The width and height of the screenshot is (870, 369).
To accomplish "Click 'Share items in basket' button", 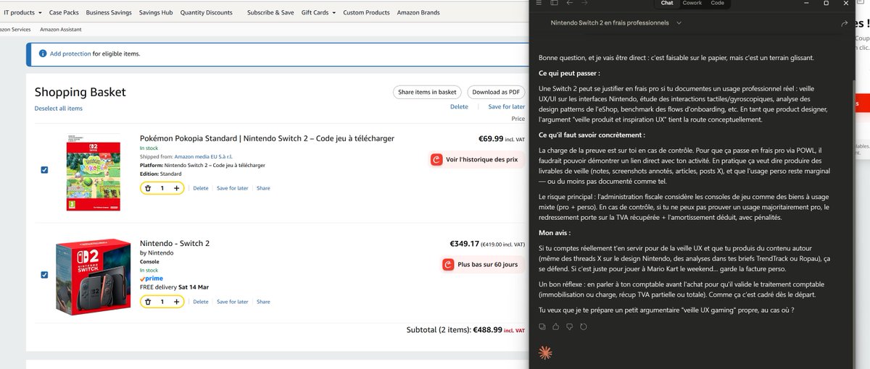I will 427,92.
